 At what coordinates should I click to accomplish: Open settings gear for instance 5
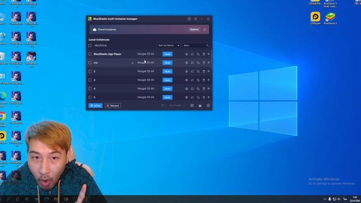point(187,98)
